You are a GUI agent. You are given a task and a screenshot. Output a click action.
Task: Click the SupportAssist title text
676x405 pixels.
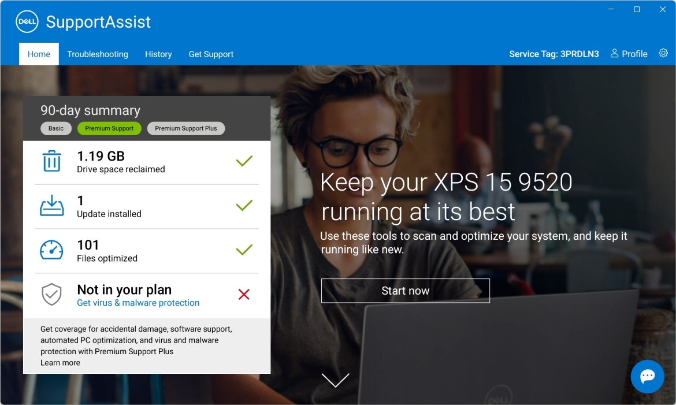point(98,22)
